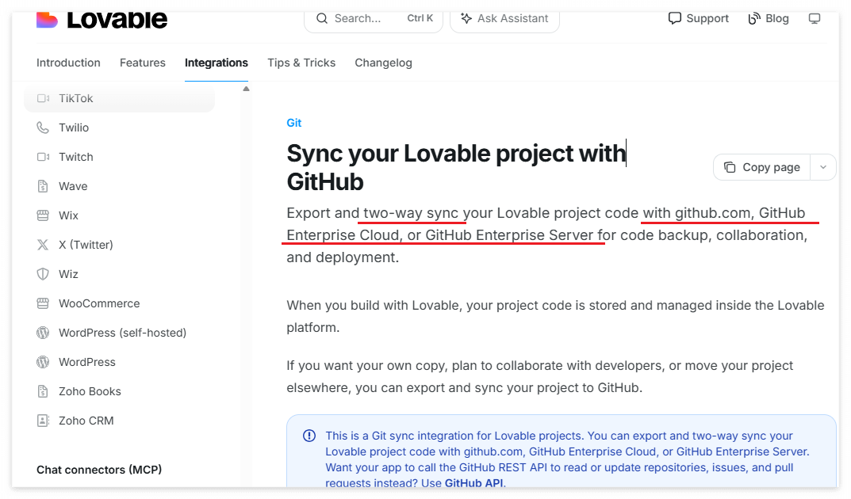Click the Zoho Books document icon
Viewport: 851px width, 499px height.
pos(43,391)
